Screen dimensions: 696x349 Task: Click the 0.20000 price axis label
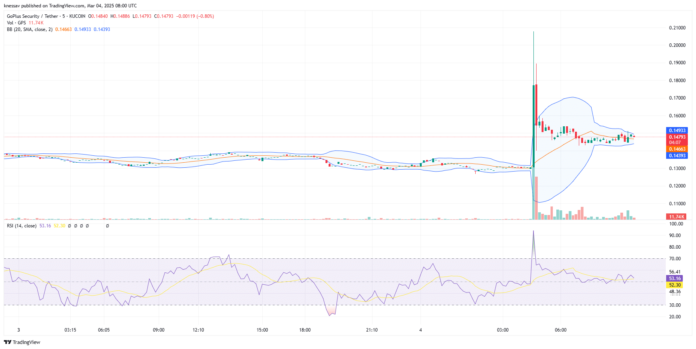[677, 45]
